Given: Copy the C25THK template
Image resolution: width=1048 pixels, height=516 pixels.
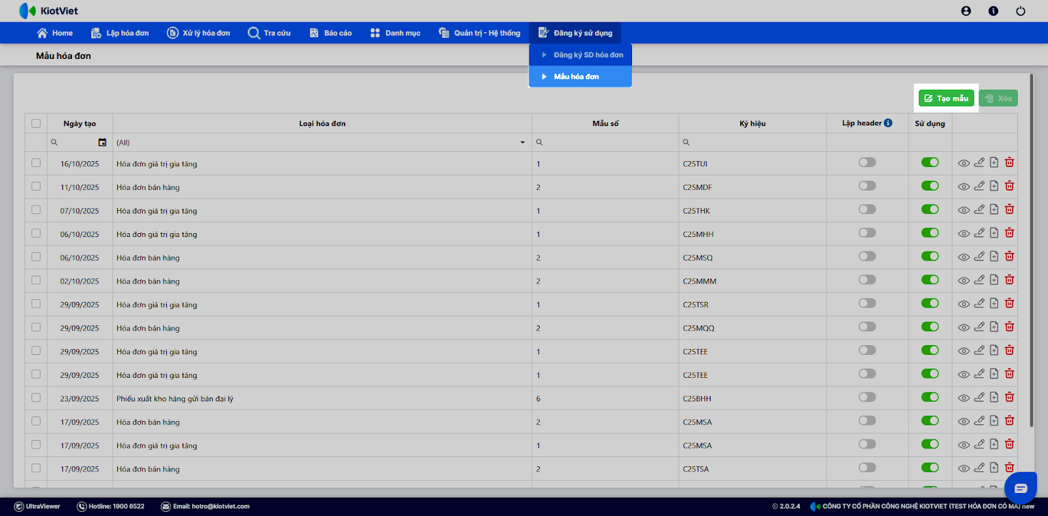Looking at the screenshot, I should tap(994, 210).
